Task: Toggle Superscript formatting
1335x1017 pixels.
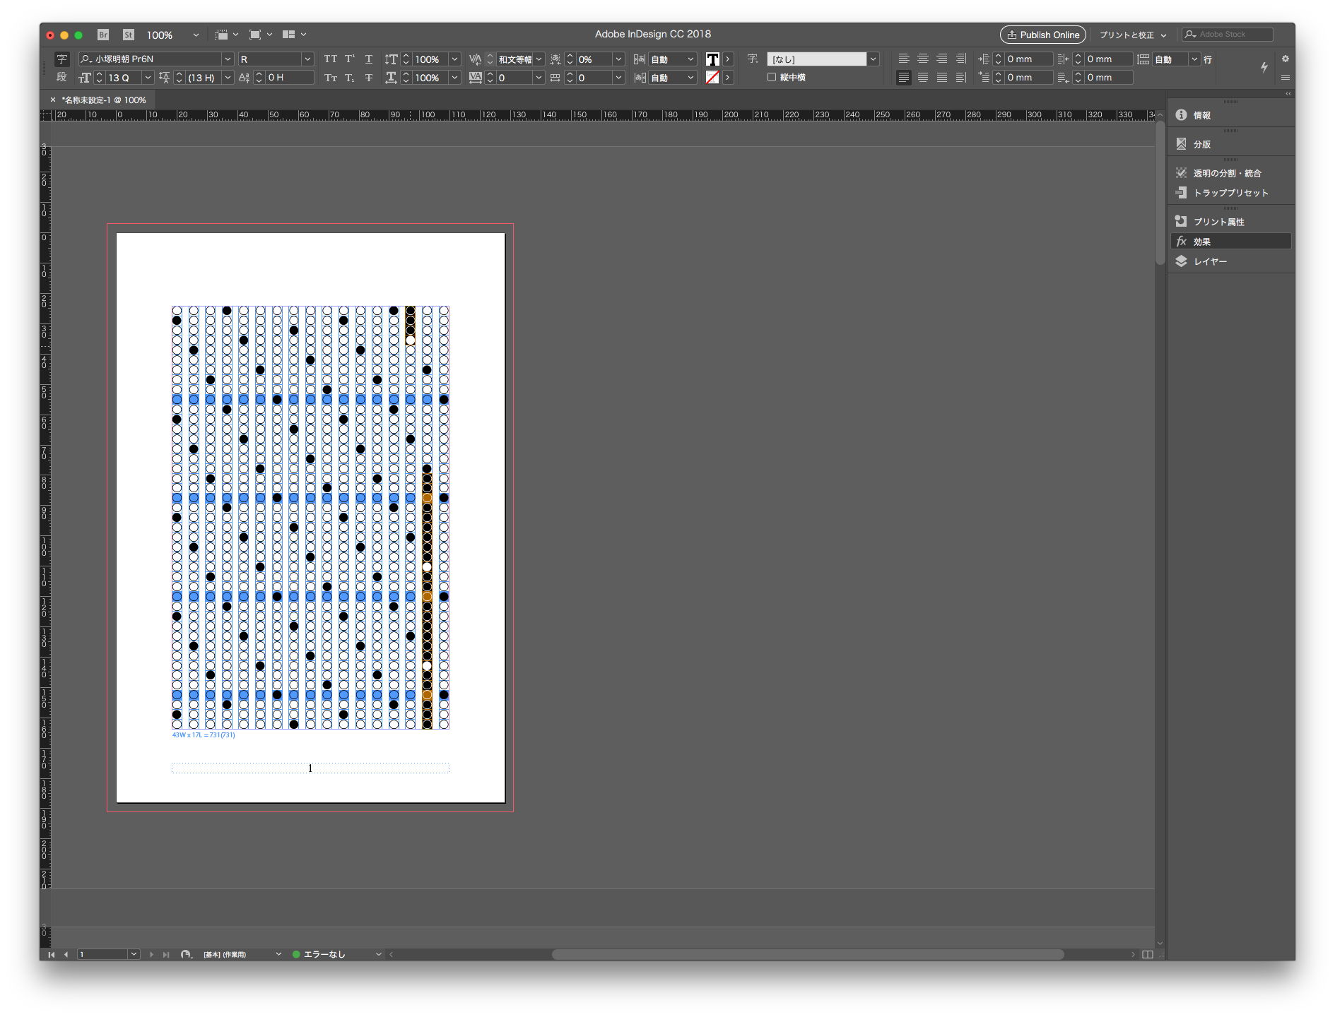Action: (349, 59)
